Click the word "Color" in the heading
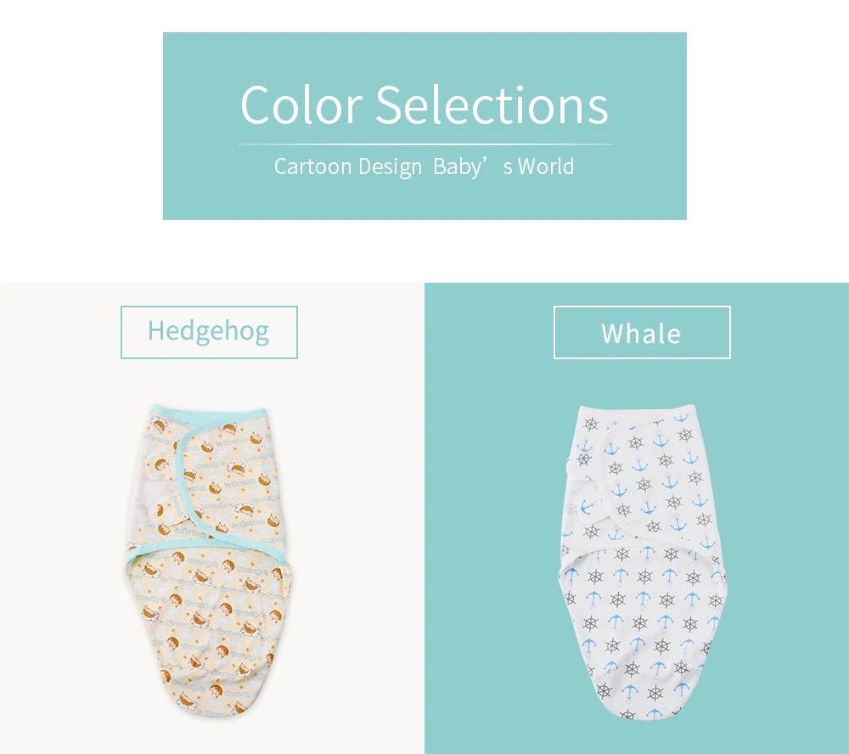The image size is (849, 754). tap(301, 104)
